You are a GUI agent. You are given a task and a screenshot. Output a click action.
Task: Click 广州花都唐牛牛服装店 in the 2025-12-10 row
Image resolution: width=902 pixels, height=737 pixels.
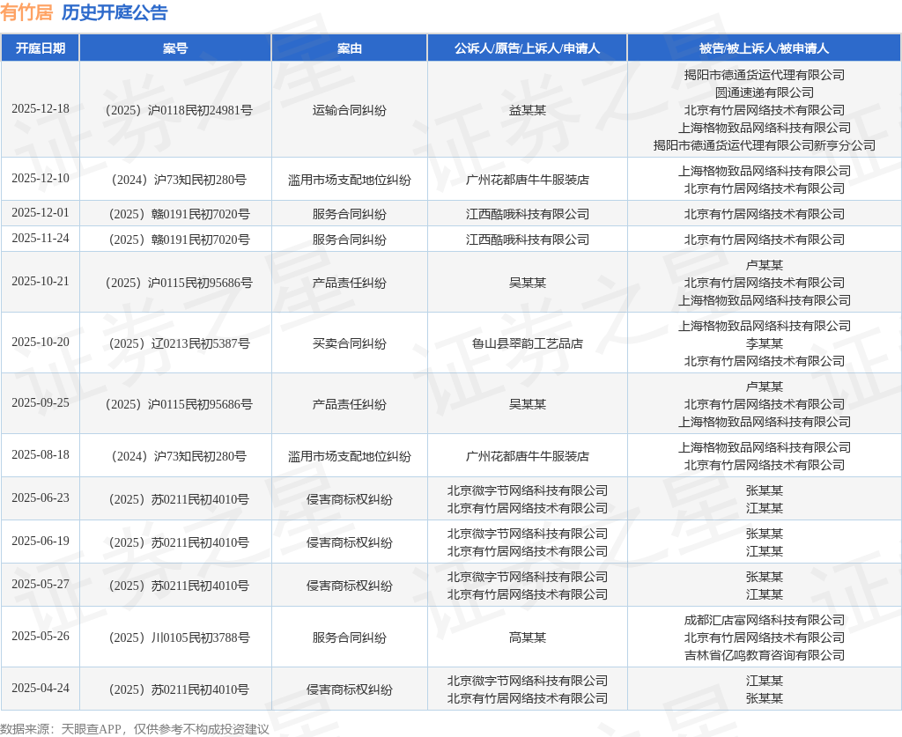pyautogui.click(x=527, y=180)
